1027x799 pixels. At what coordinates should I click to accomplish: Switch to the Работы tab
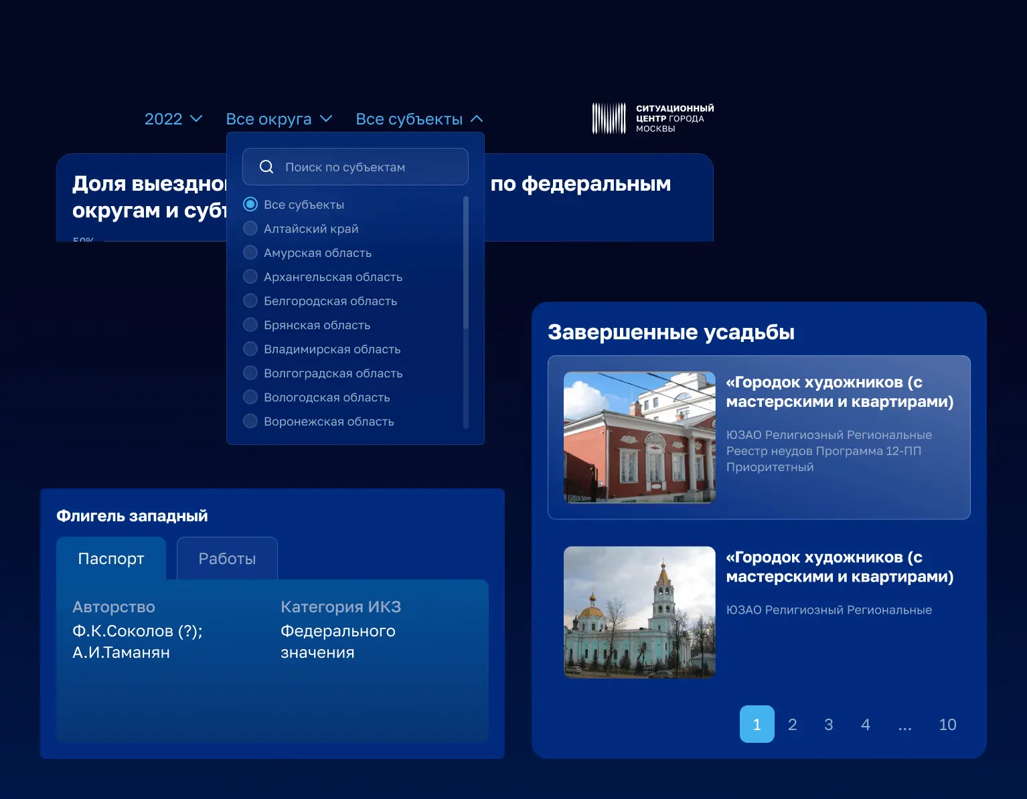click(227, 558)
